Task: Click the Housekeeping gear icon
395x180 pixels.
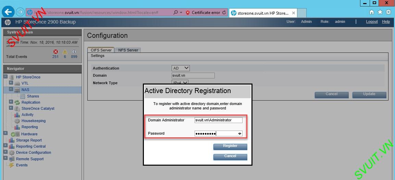Action: click(17, 121)
